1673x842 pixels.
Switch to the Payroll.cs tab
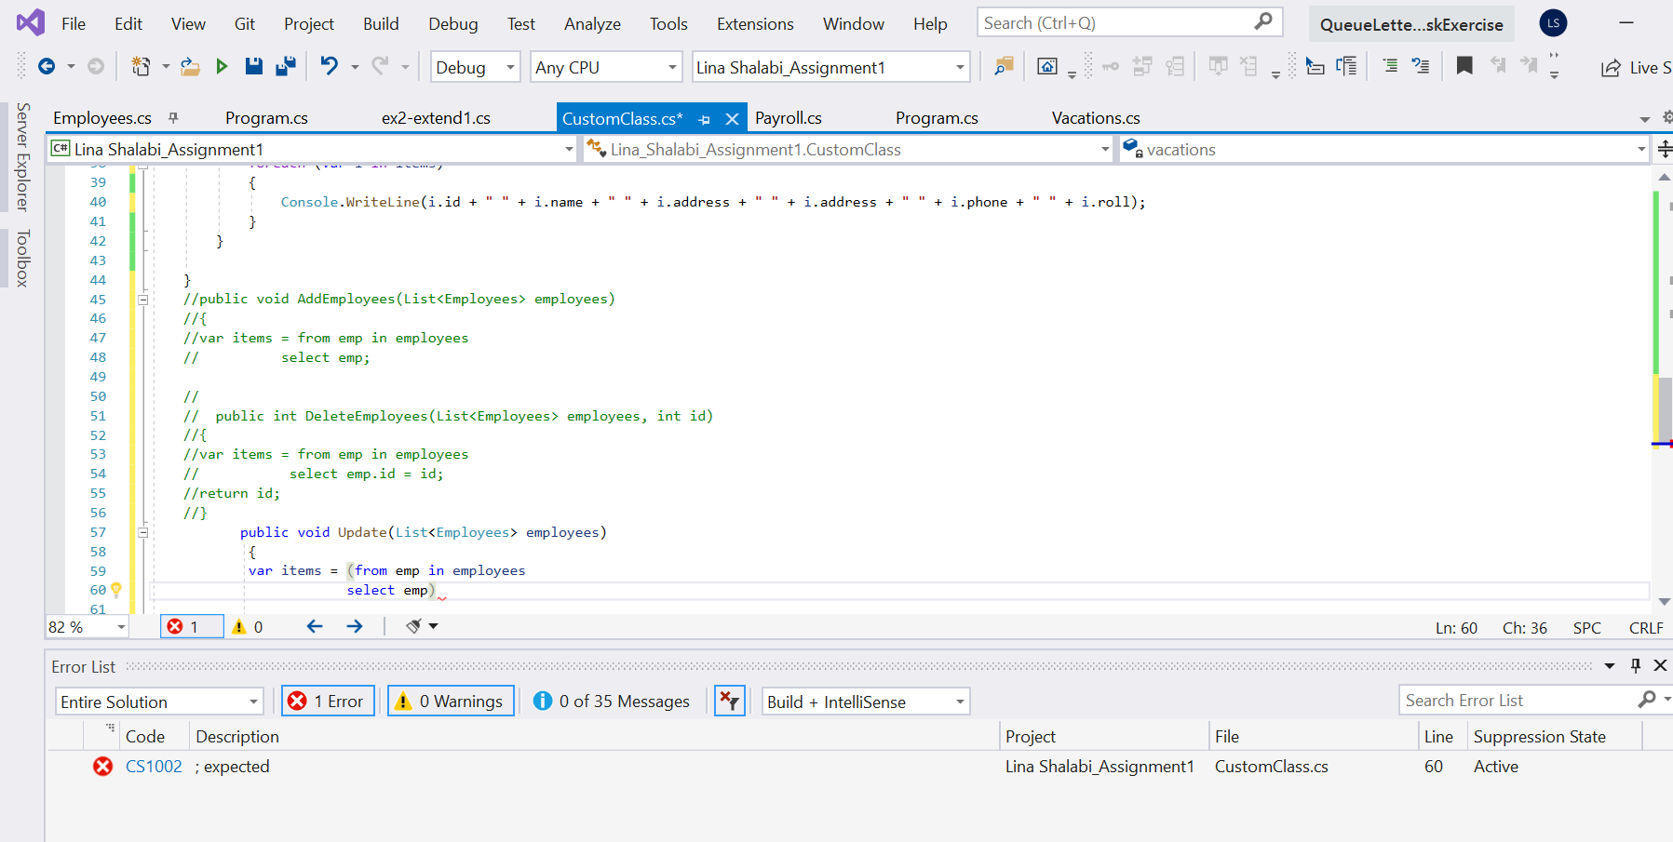click(789, 118)
